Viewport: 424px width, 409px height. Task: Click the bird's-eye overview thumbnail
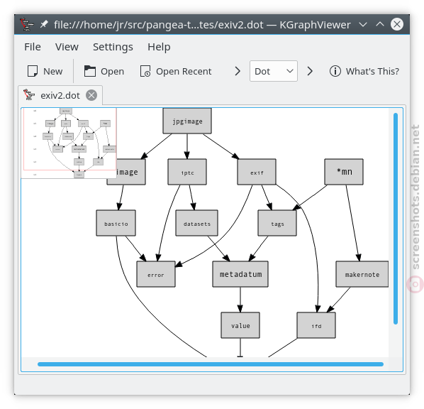[69, 143]
